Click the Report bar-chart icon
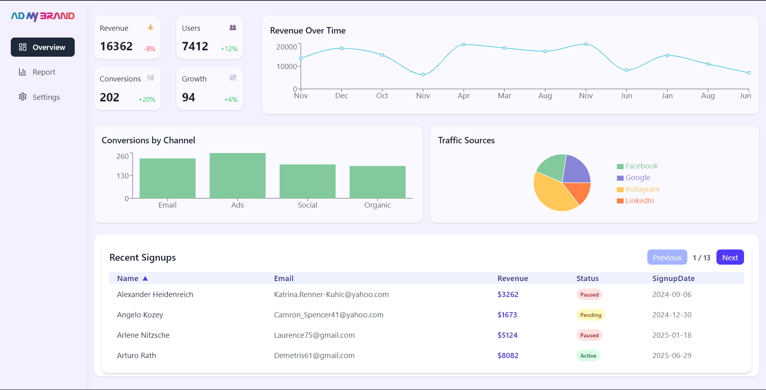 [23, 72]
